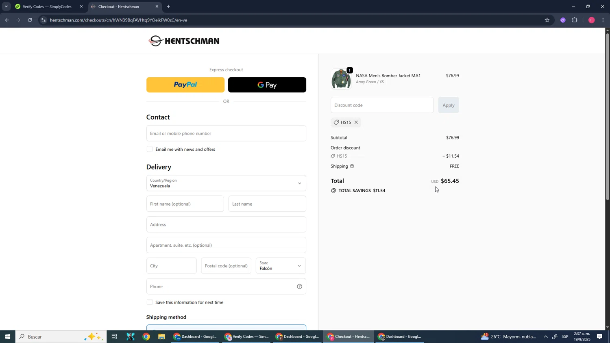The image size is (610, 343).
Task: Pay with Google Pay express checkout
Action: click(x=267, y=85)
